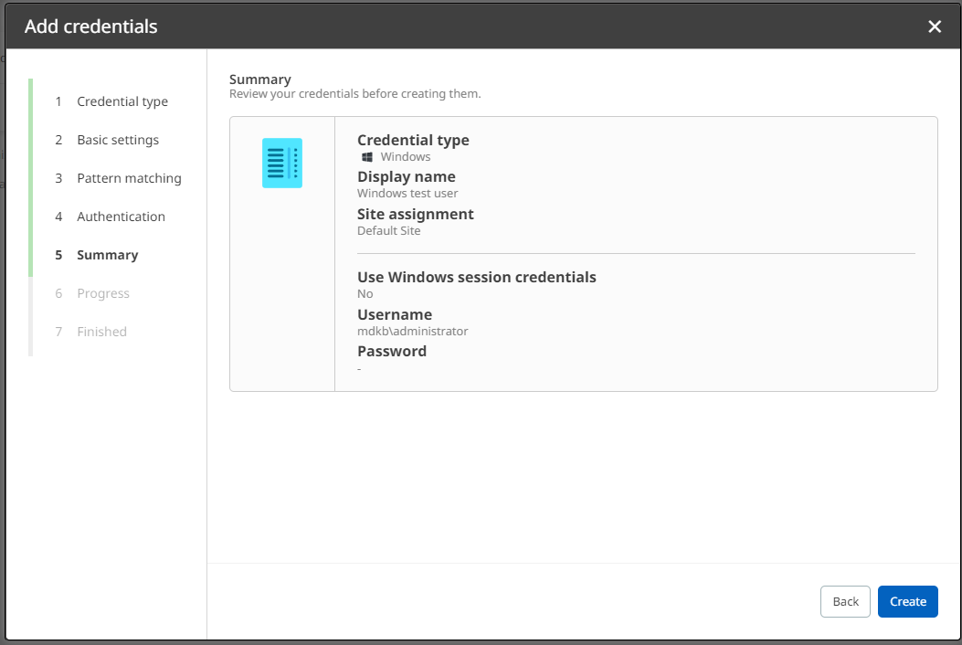Click the 'Default Site' assignment value
962x645 pixels.
388,231
